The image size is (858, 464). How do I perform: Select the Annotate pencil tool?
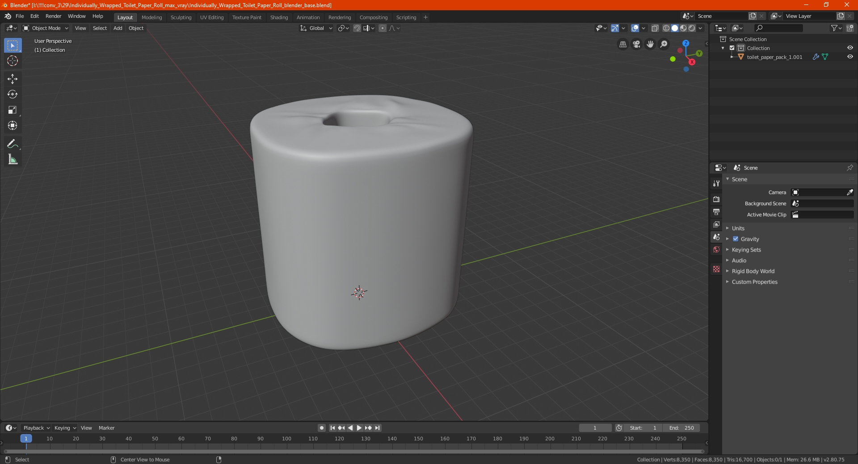pyautogui.click(x=13, y=144)
